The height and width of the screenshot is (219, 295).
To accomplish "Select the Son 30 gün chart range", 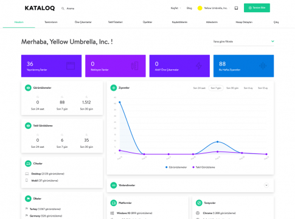I will click(232, 88).
